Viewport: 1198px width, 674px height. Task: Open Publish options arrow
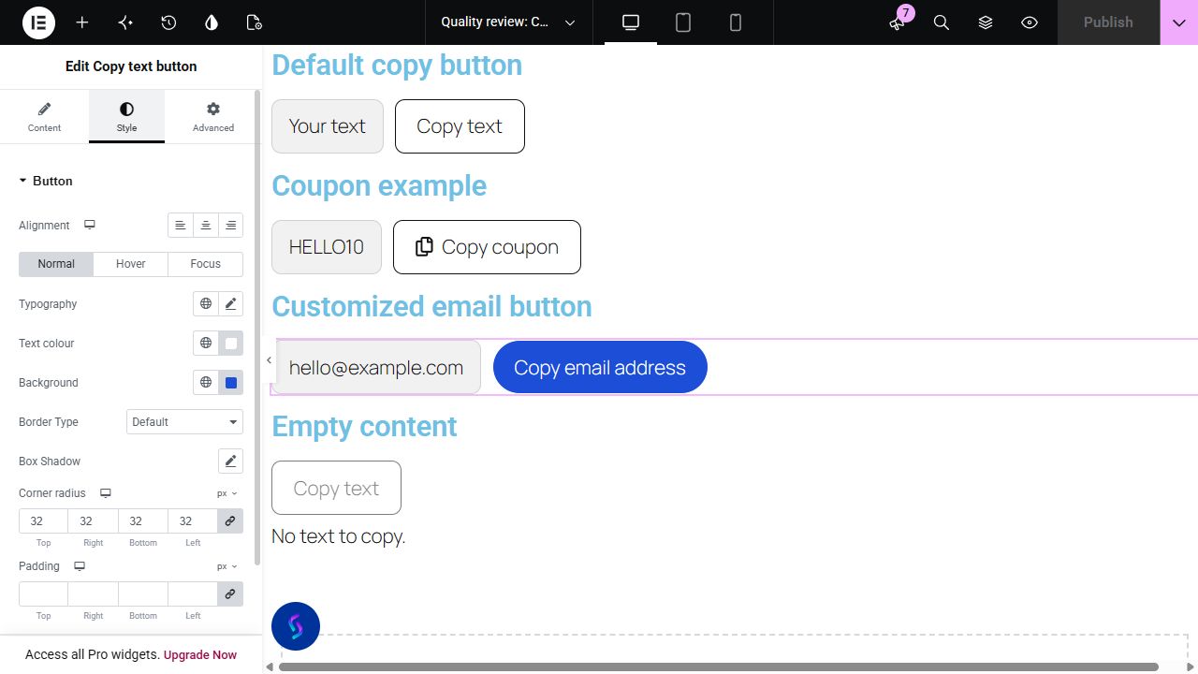tap(1179, 22)
